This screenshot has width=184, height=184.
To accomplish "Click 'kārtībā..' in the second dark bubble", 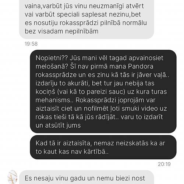I will [96, 152].
